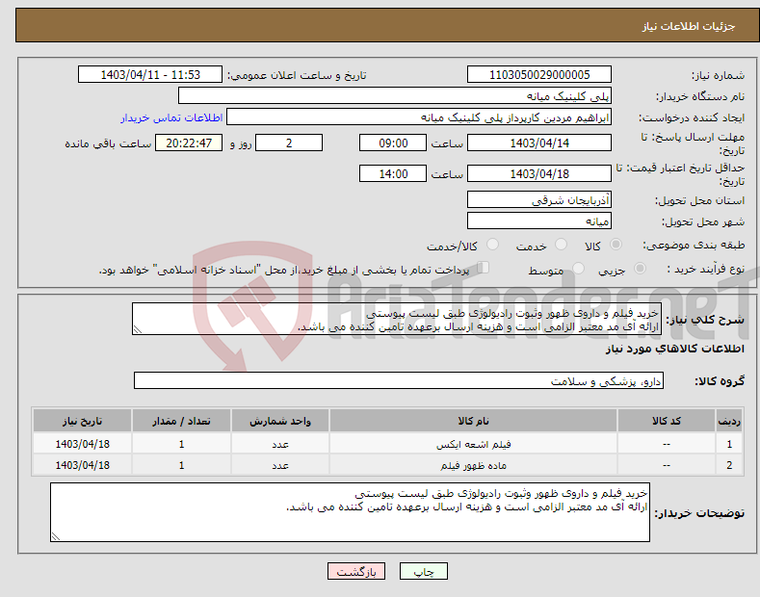Click the نام کالا column header
The width and height of the screenshot is (760, 597).
click(x=473, y=421)
